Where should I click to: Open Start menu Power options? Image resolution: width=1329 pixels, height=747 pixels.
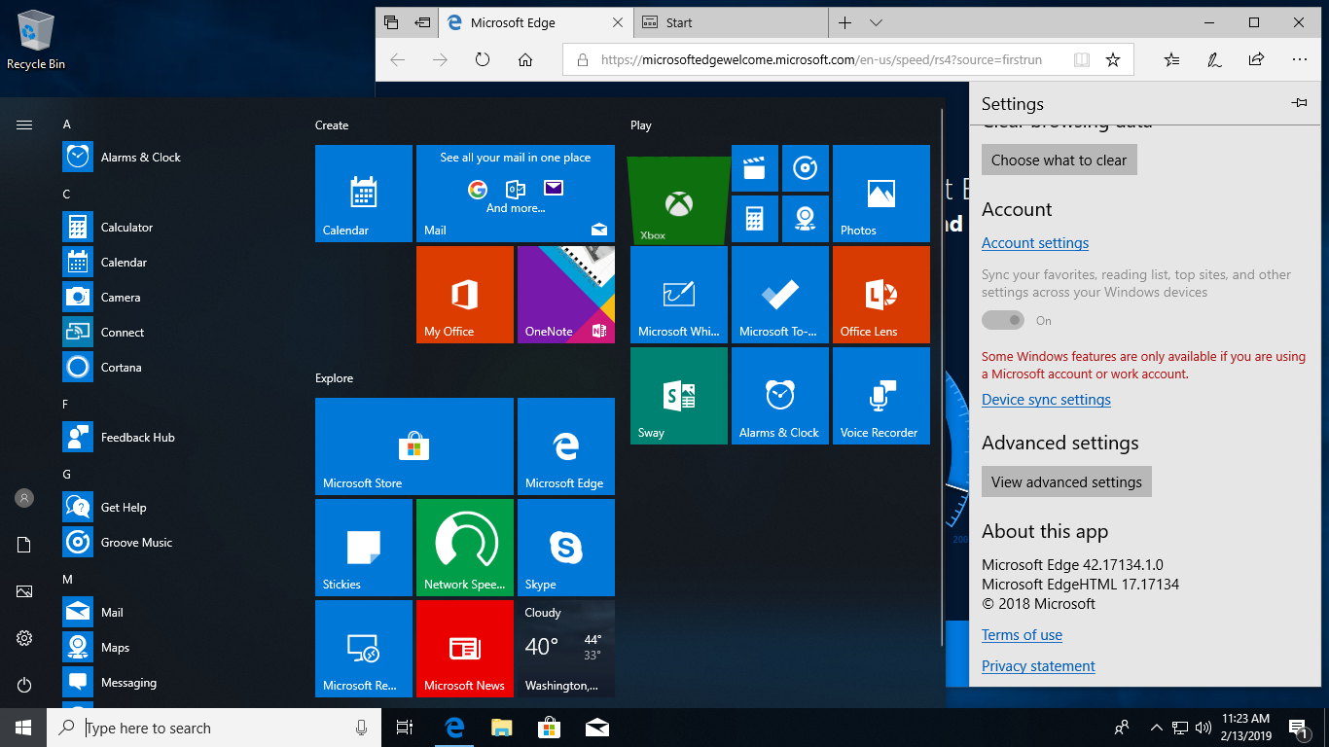[x=24, y=685]
